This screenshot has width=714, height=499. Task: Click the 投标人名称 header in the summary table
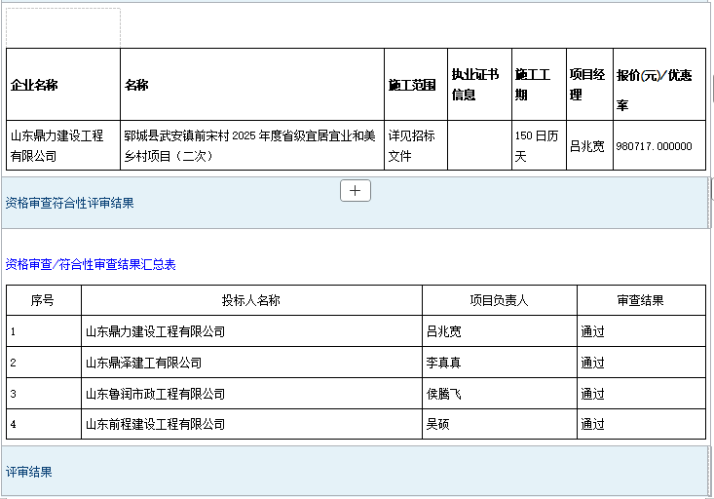[x=250, y=300]
